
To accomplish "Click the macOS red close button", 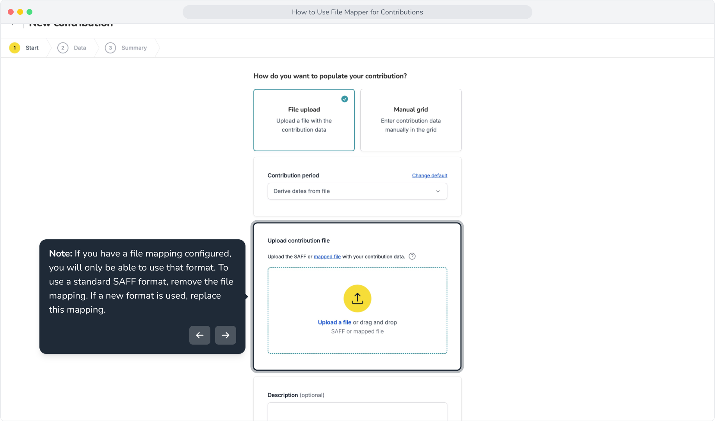I will pos(11,12).
